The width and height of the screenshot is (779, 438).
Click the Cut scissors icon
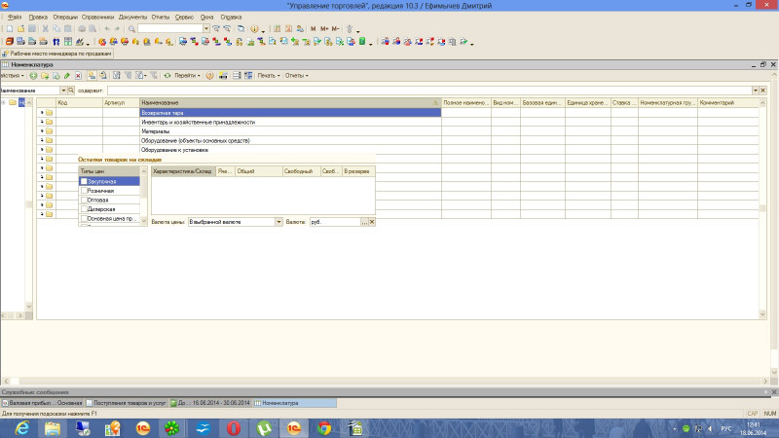[x=45, y=29]
